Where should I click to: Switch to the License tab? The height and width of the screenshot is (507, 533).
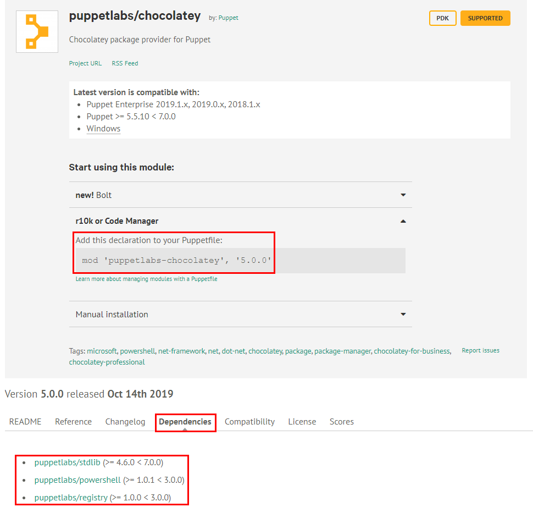[x=302, y=422]
